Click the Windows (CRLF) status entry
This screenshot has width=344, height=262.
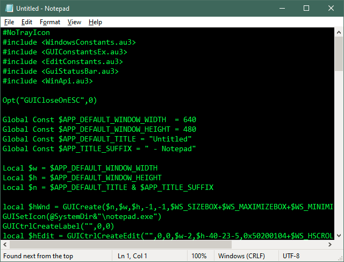tap(241, 256)
